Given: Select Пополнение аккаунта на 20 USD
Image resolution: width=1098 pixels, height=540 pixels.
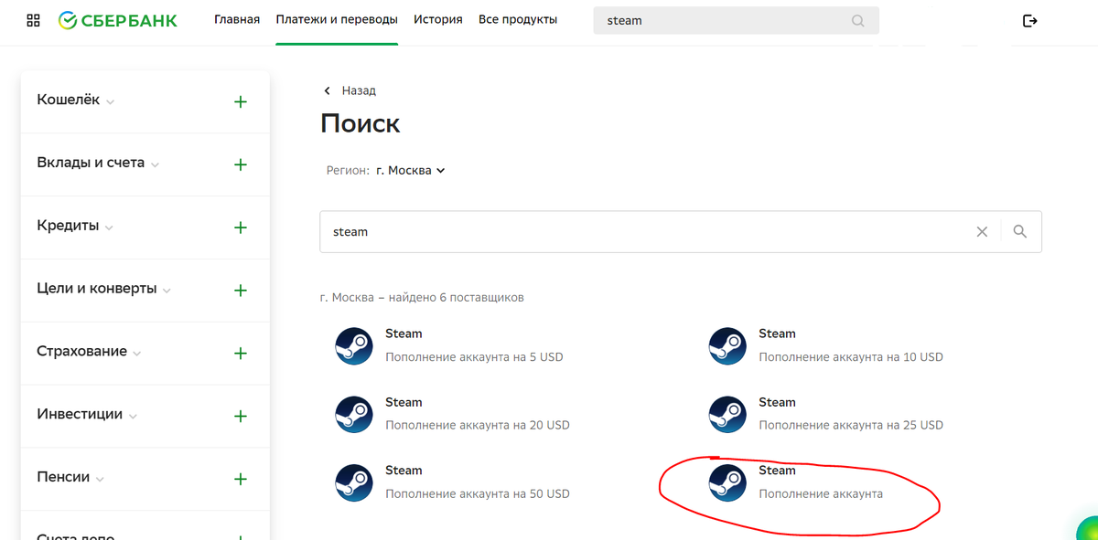Looking at the screenshot, I should (478, 425).
